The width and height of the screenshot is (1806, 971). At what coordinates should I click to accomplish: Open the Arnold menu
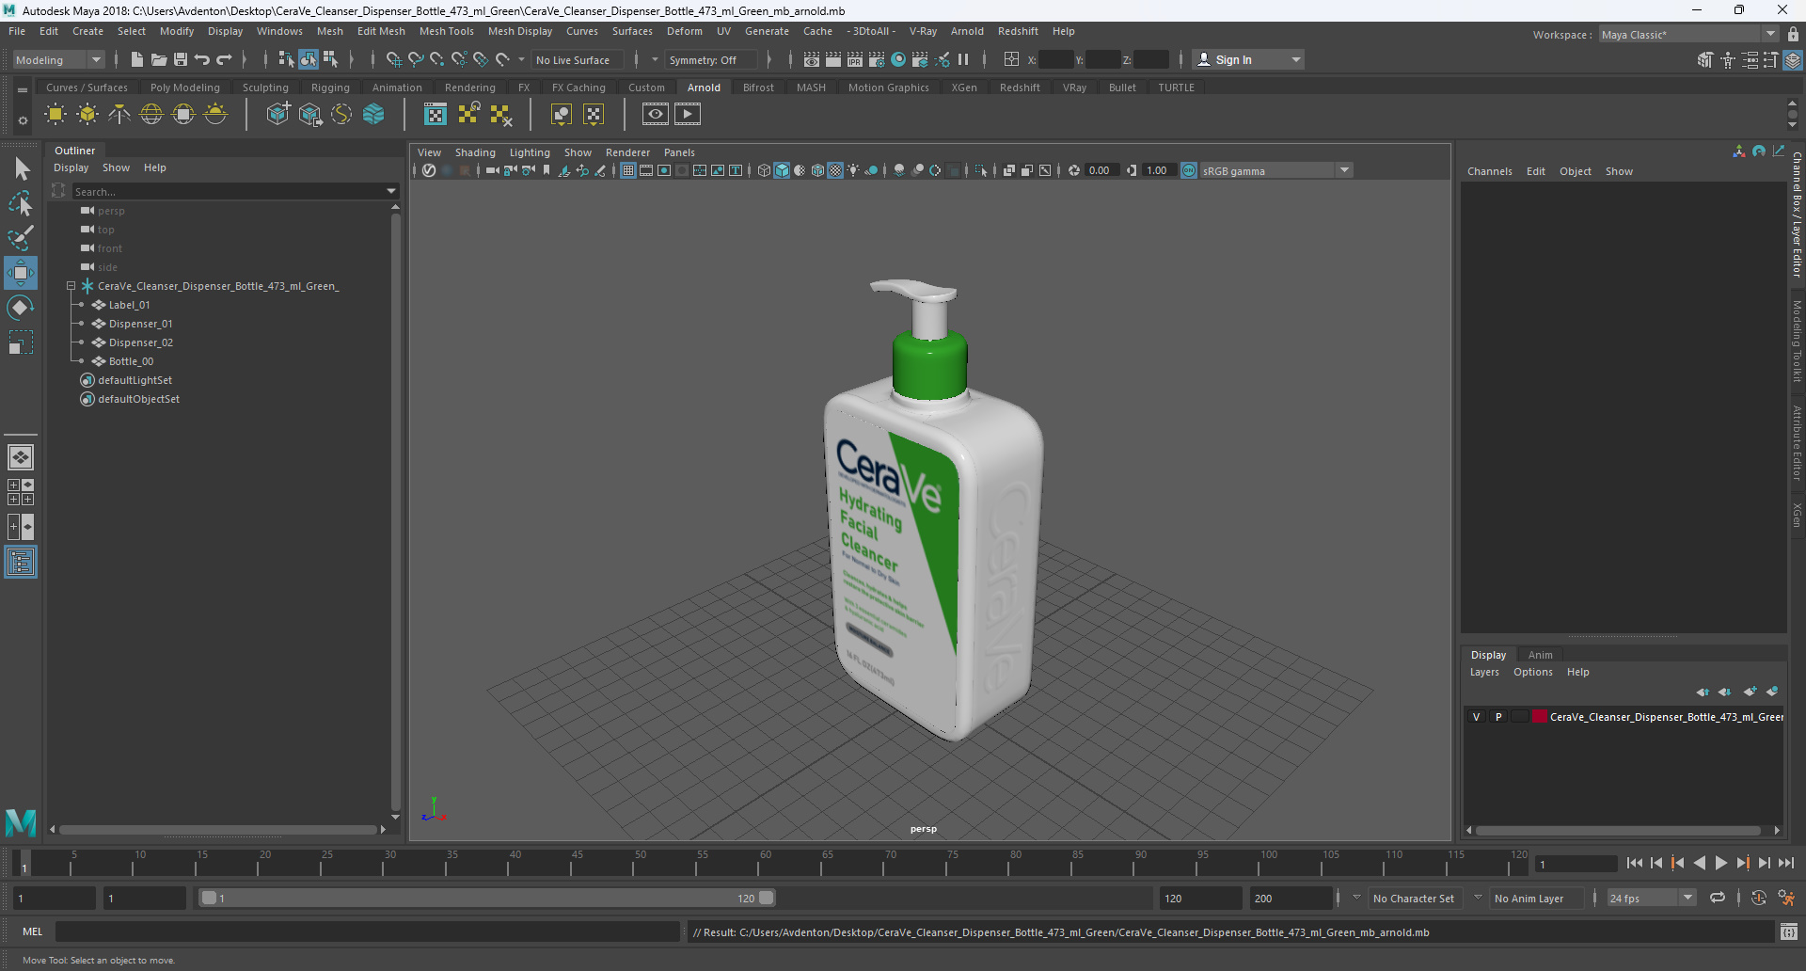click(967, 31)
